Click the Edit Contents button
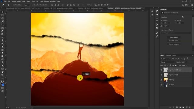Screen dimensions: 194x109 coord(174,38)
